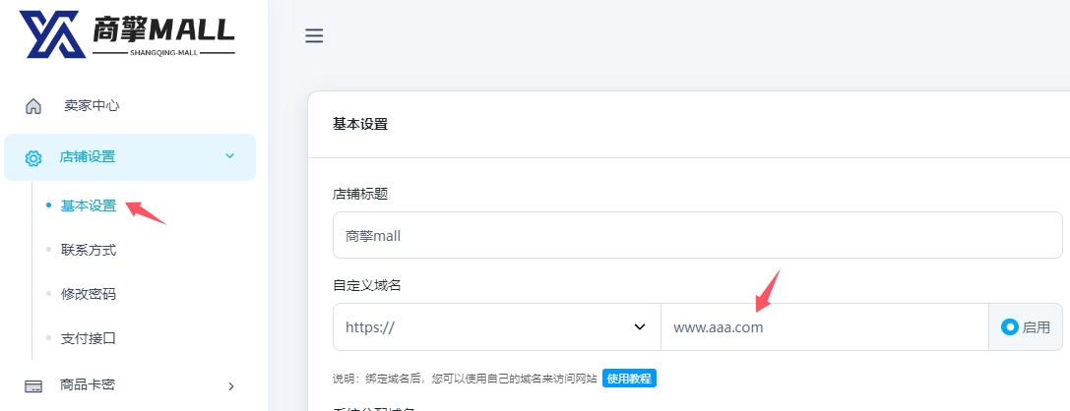The width and height of the screenshot is (1070, 411).
Task: Click the 店铺设置 menu label
Action: [88, 157]
